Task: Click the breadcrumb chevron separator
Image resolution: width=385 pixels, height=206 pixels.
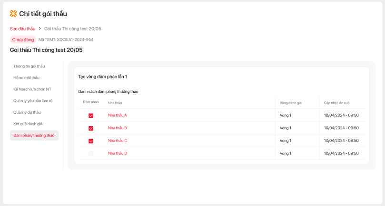Action: (x=40, y=29)
